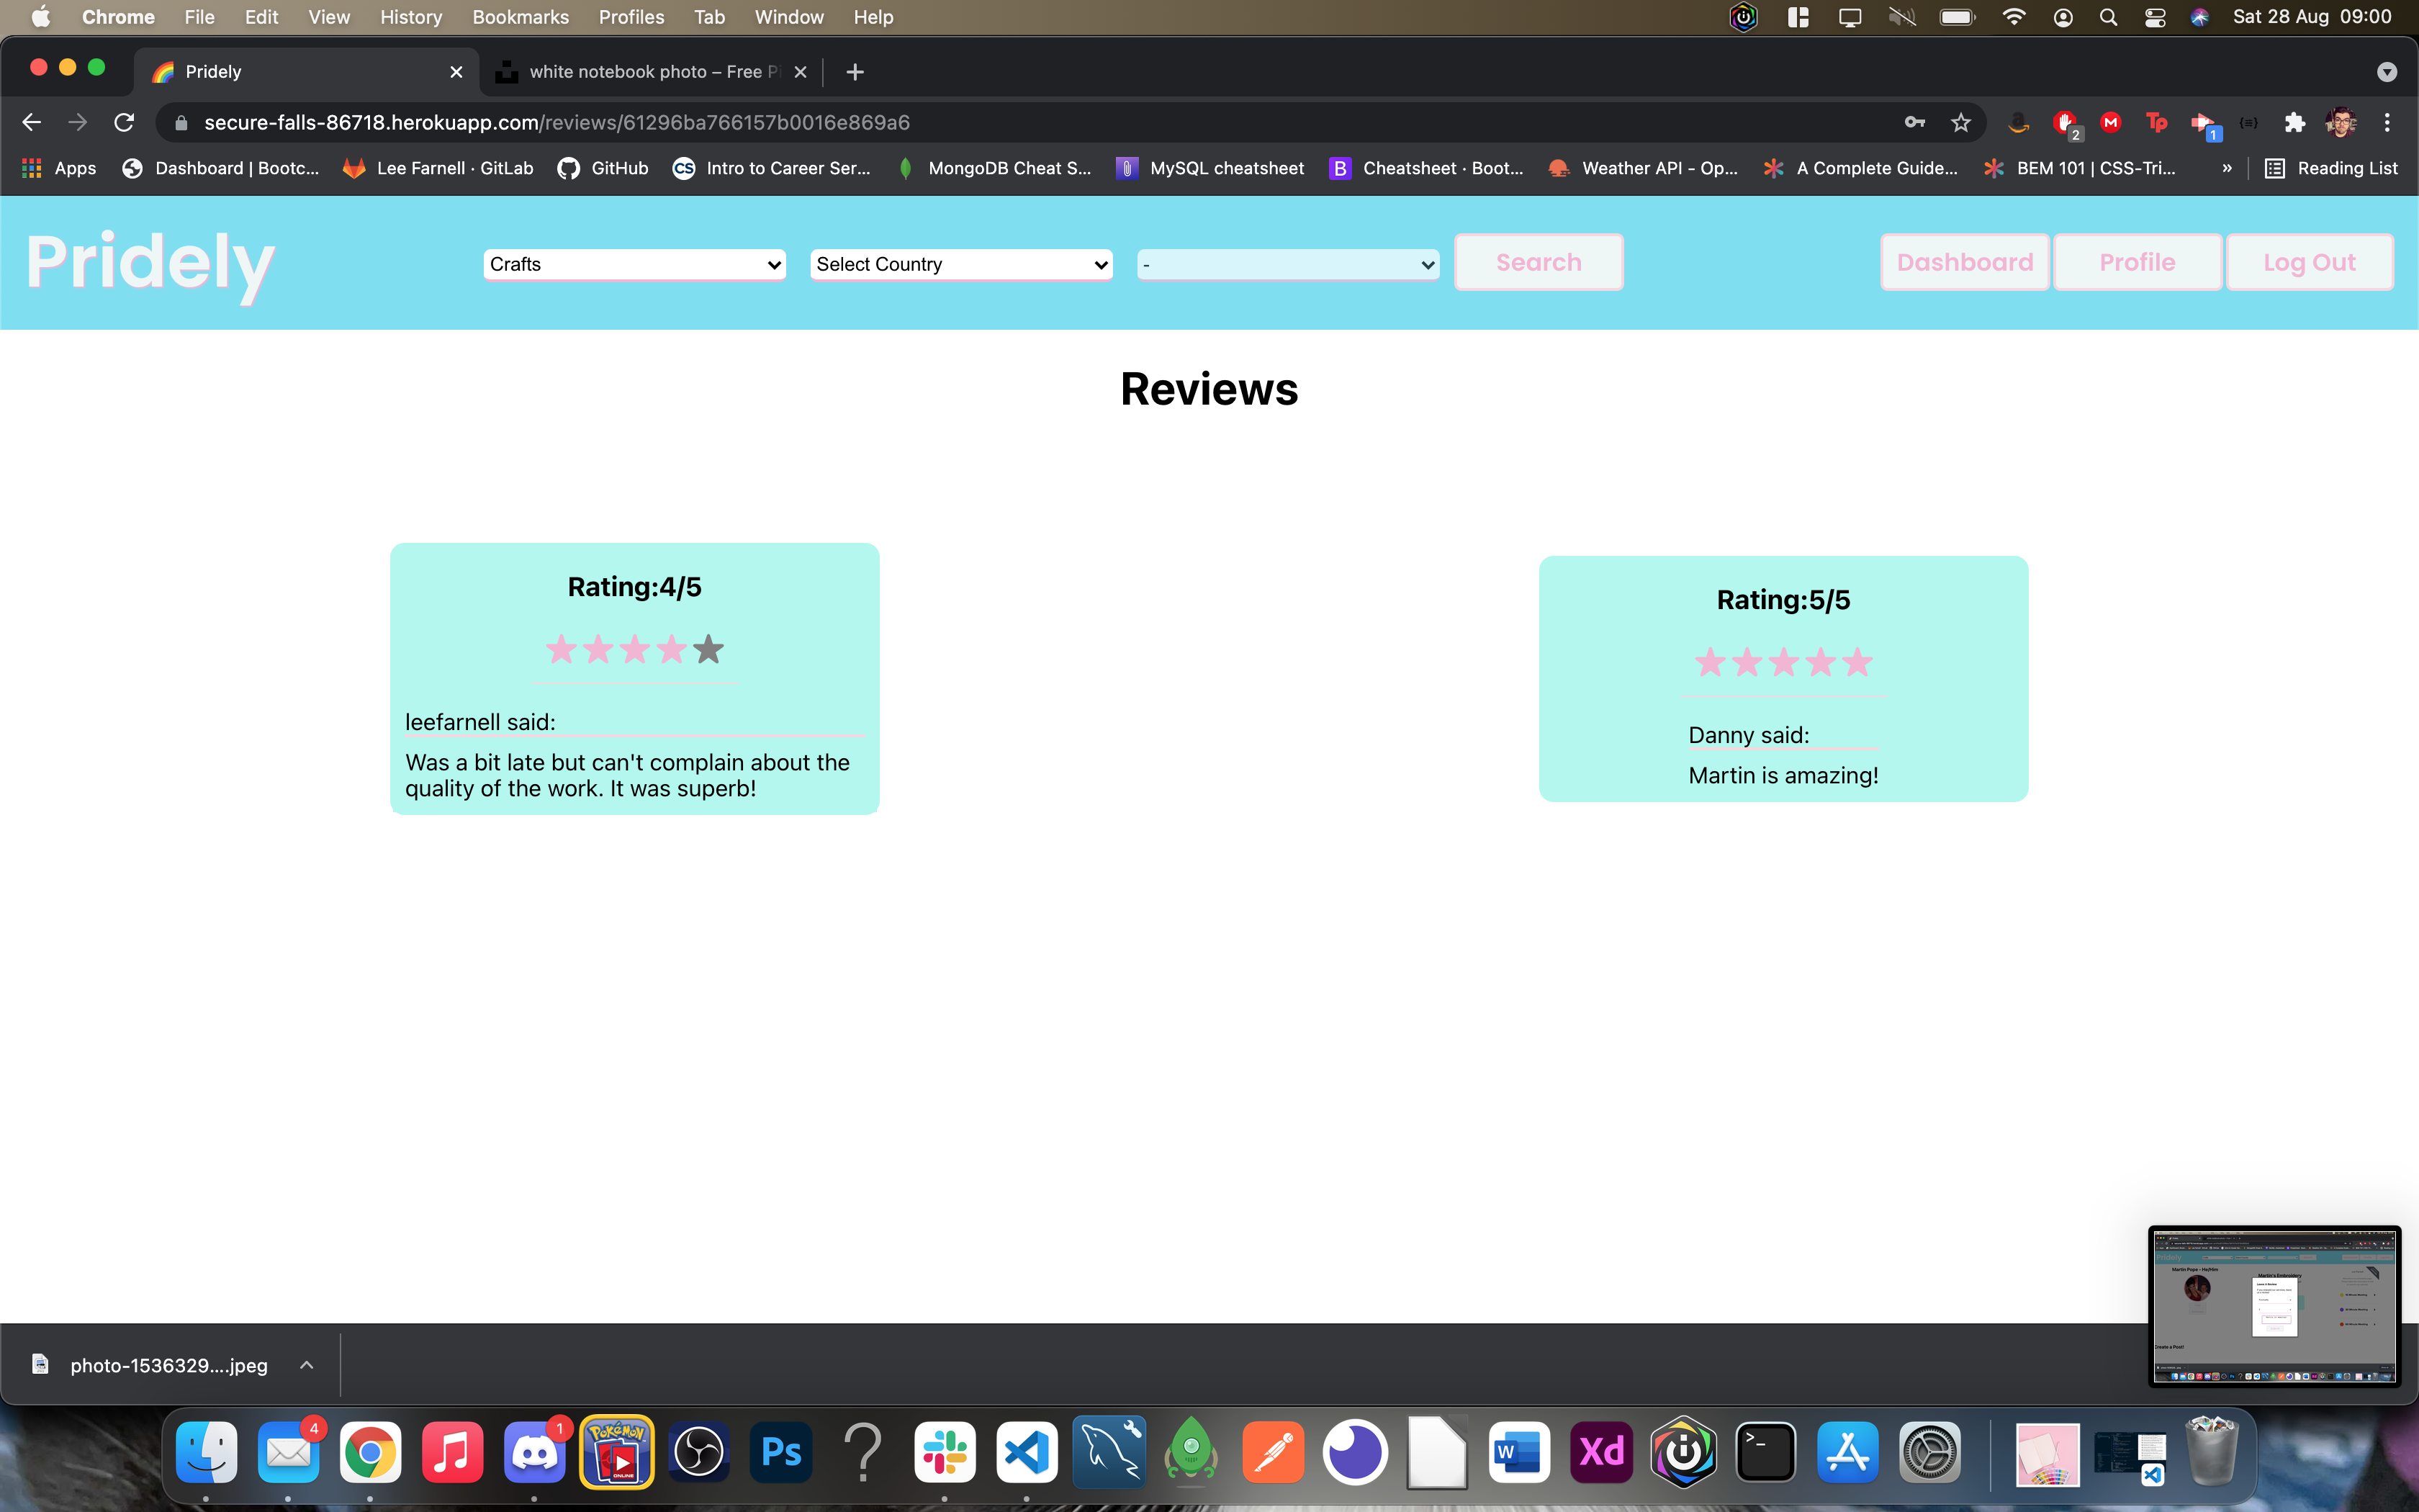The image size is (2419, 1512).
Task: Open Slack from the dock
Action: click(x=945, y=1451)
